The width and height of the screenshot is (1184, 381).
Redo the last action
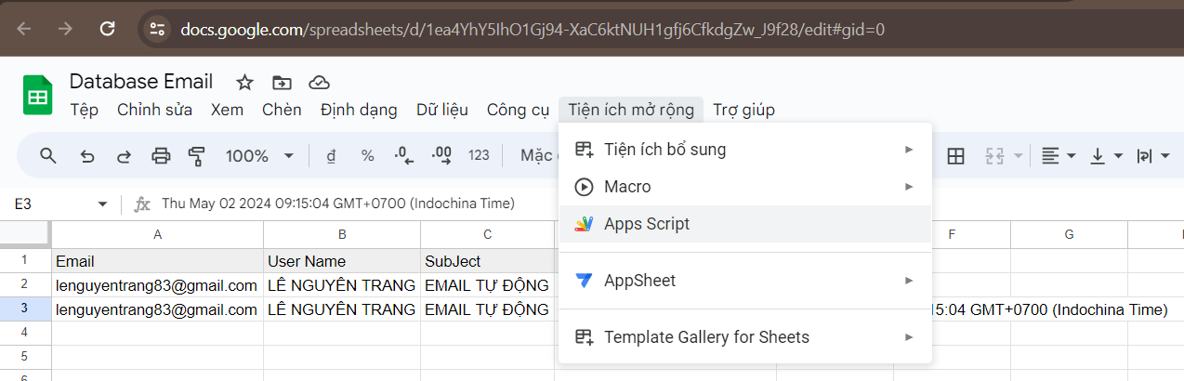coord(124,156)
